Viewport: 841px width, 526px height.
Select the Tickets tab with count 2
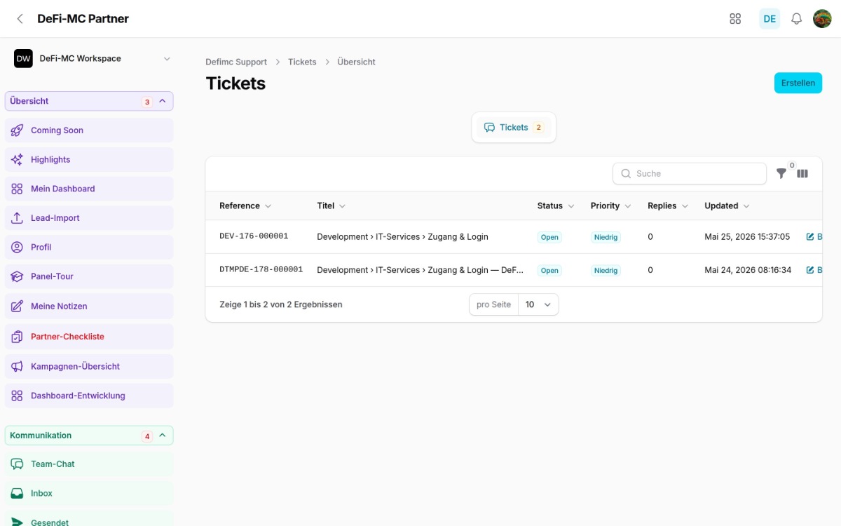click(514, 128)
